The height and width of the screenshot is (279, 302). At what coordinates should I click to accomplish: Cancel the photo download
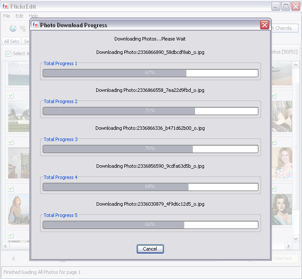click(x=150, y=249)
